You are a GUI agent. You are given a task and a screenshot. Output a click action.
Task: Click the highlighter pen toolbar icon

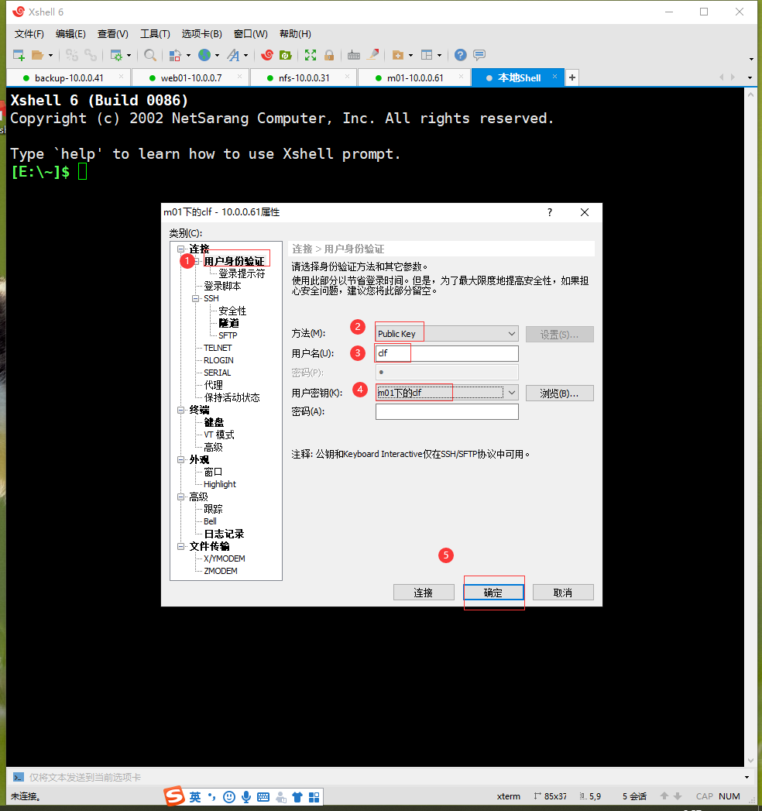click(x=372, y=55)
